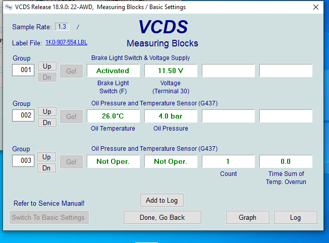329x243 pixels.
Task: Close the Measuring Blocks window
Action: [x=316, y=7]
